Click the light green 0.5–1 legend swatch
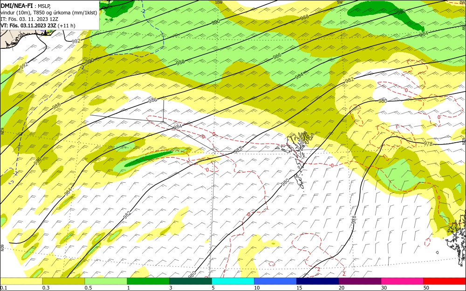 point(106,281)
